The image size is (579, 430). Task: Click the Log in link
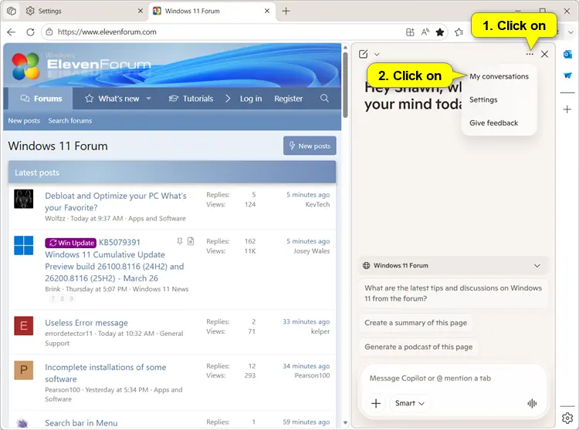point(251,99)
